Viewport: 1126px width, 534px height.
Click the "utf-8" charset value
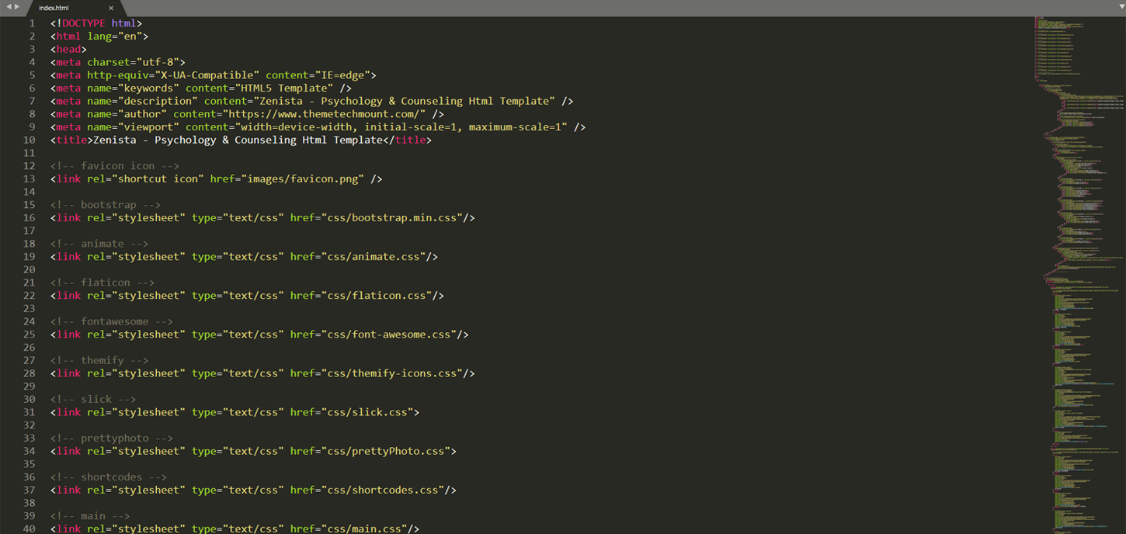[158, 62]
